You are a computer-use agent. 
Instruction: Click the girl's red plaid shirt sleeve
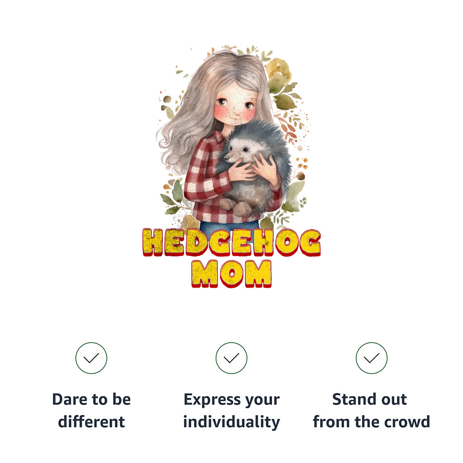204,180
